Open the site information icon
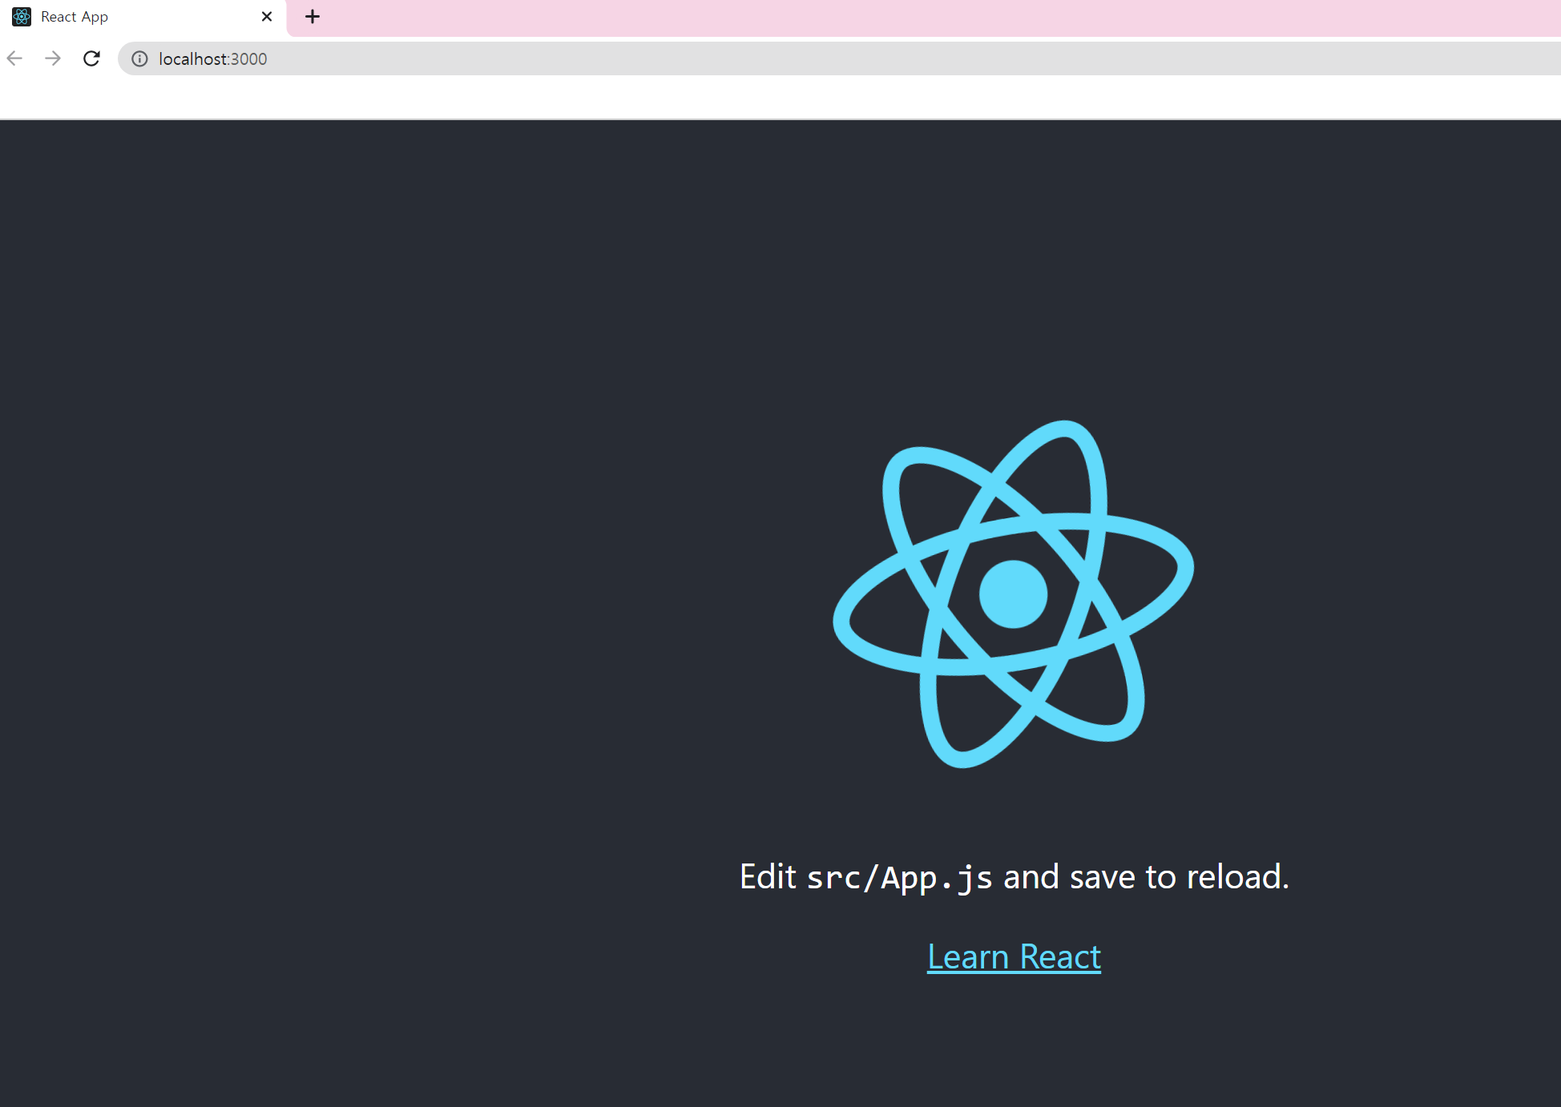This screenshot has height=1107, width=1561. 139,58
